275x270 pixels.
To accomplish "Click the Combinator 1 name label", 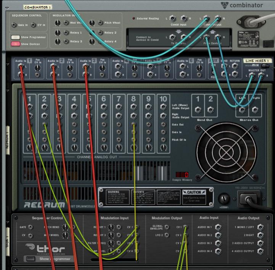I will pos(37,7).
